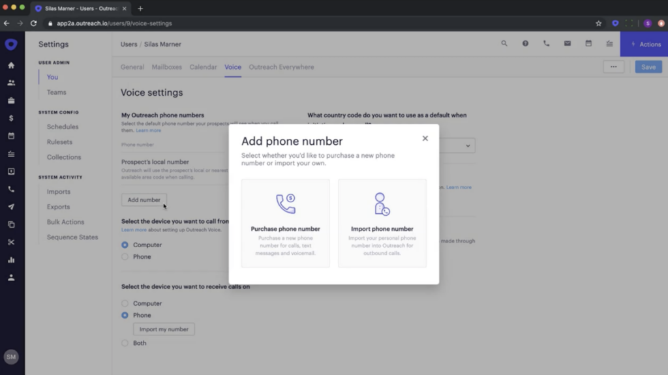This screenshot has height=375, width=668.
Task: Open Schedules in System Config
Action: pyautogui.click(x=63, y=127)
